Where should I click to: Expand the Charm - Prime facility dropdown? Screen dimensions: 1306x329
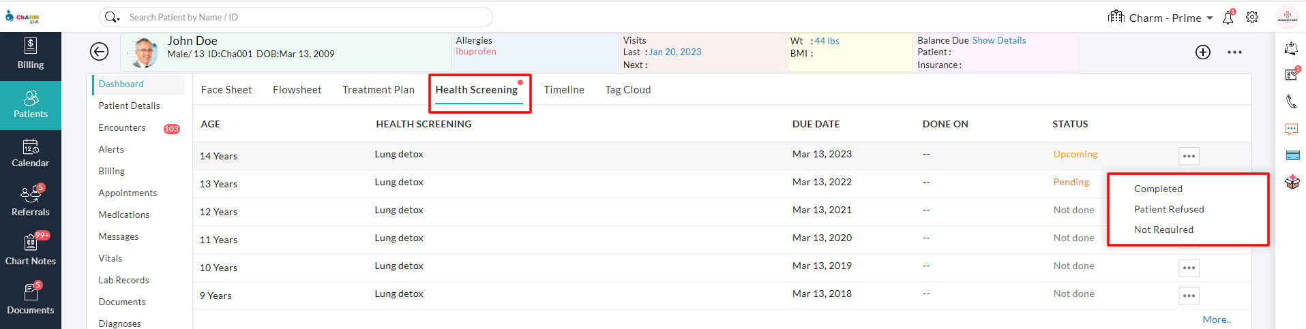point(1210,18)
